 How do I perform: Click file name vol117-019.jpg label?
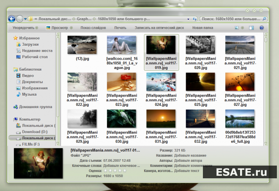(161, 63)
